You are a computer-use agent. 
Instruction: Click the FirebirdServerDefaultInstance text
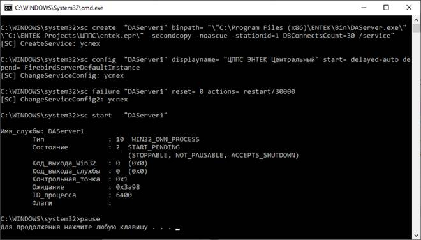click(82, 68)
